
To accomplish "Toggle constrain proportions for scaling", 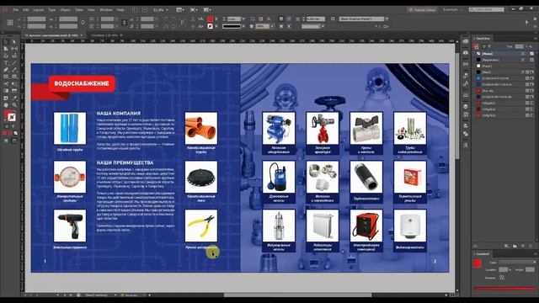I will click(125, 23).
